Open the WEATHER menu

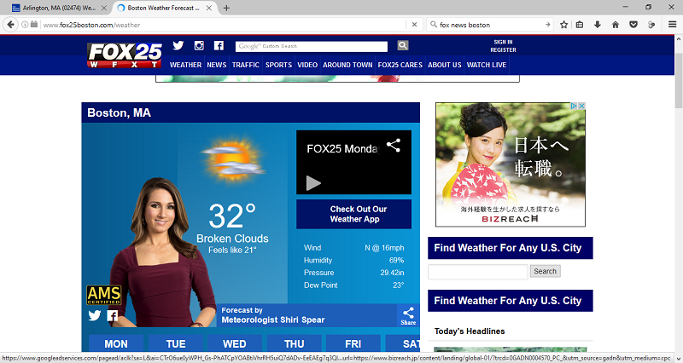[x=185, y=65]
